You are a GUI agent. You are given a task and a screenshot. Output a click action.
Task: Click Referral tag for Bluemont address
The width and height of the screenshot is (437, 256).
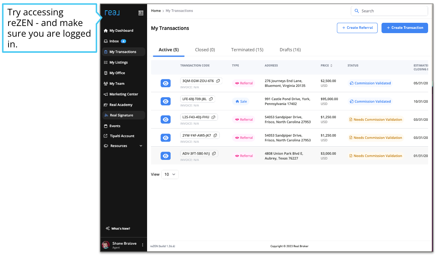244,83
